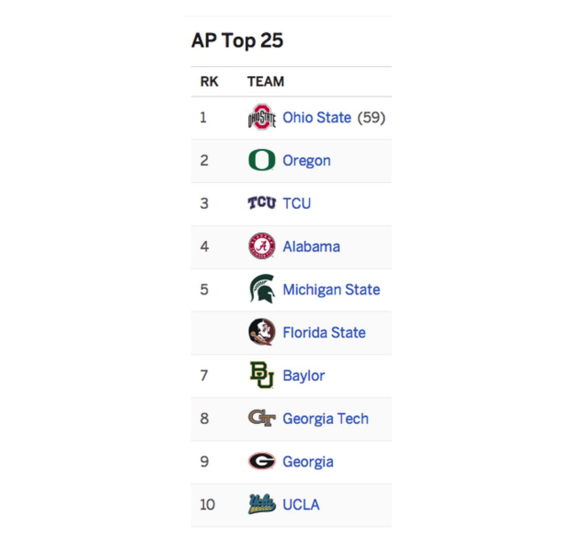Open the UCLA team link

(x=301, y=505)
